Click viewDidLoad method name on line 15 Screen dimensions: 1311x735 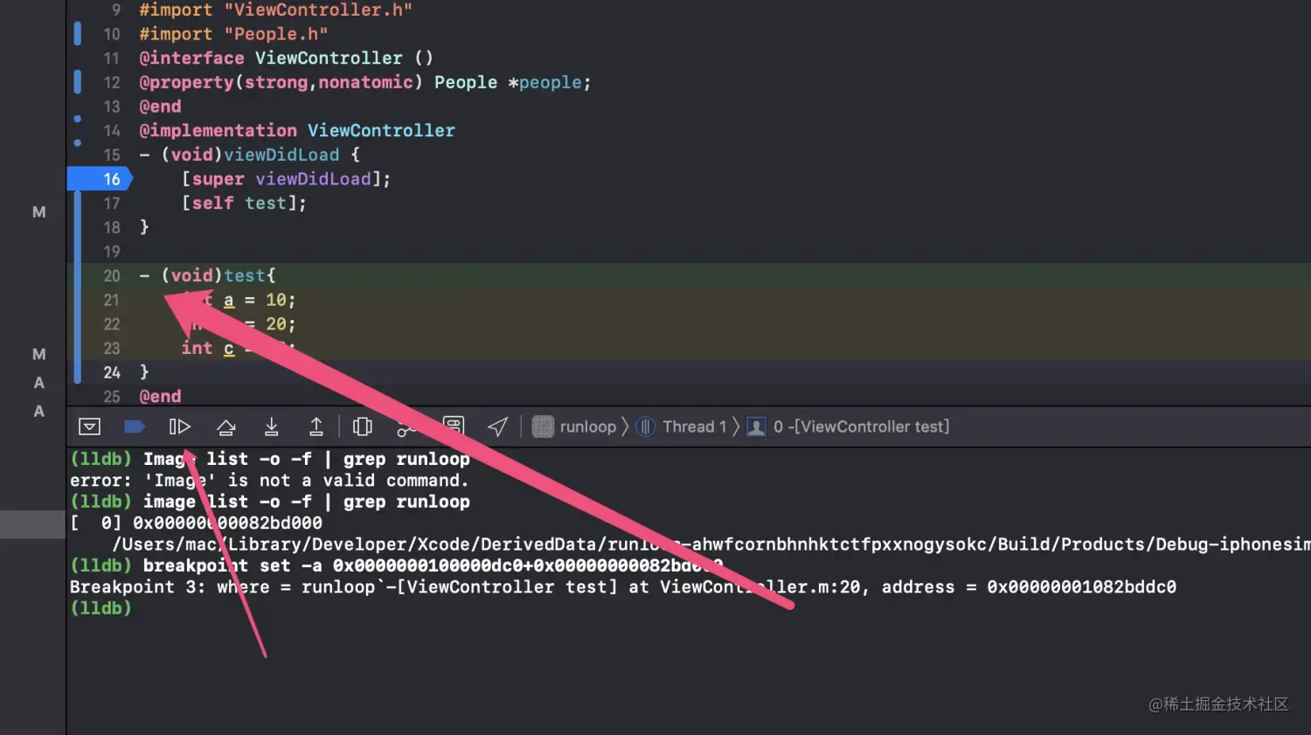[281, 155]
